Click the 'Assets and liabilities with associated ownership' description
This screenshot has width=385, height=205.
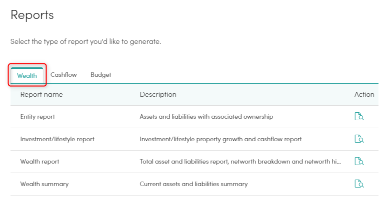pos(206,117)
